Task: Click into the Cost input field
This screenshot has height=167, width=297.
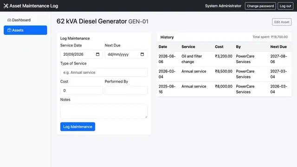Action: pyautogui.click(x=82, y=90)
